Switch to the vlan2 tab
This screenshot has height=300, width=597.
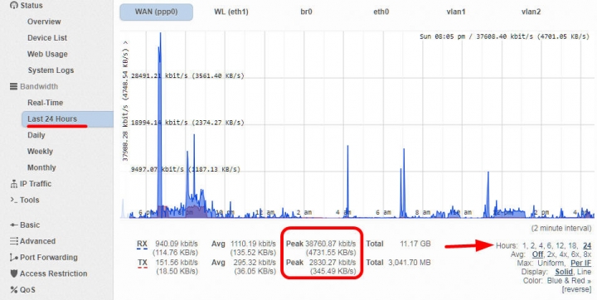[x=531, y=12]
